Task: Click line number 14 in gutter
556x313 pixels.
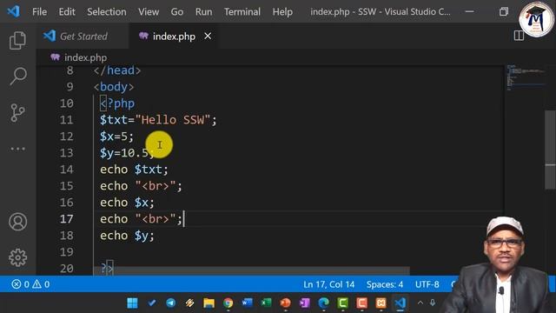Action: pyautogui.click(x=66, y=170)
